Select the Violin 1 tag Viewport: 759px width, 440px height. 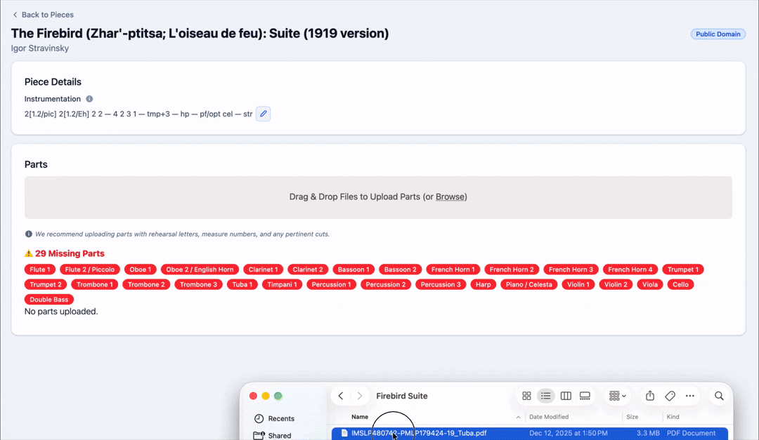pos(578,284)
